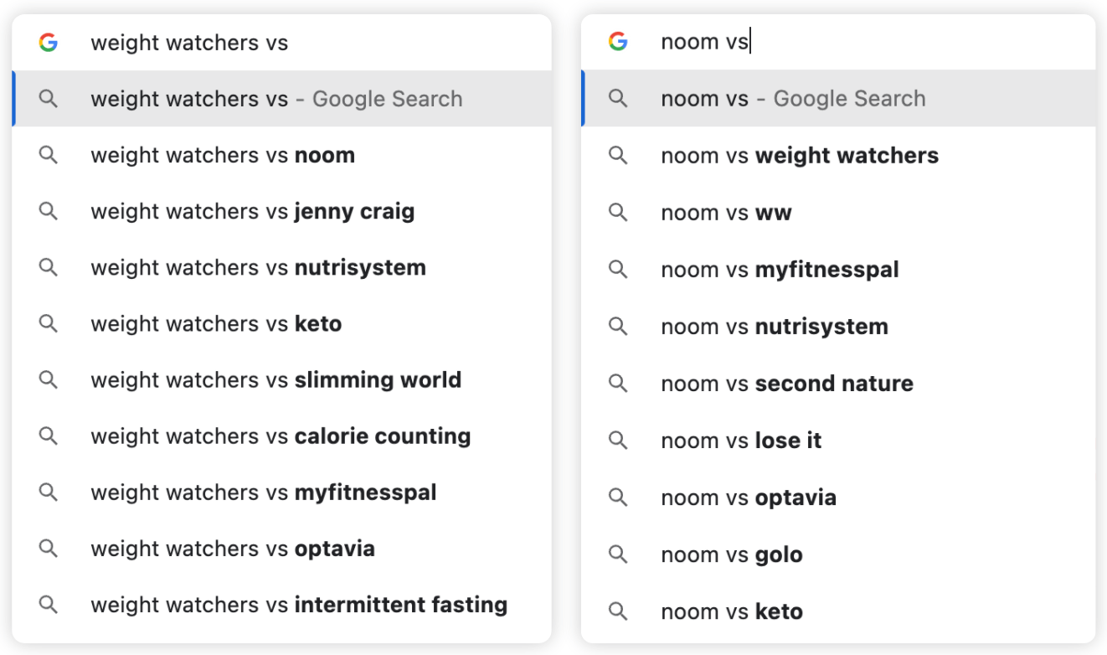The image size is (1107, 655).
Task: Click the search icon beside noom vs weight watchers
Action: point(618,155)
